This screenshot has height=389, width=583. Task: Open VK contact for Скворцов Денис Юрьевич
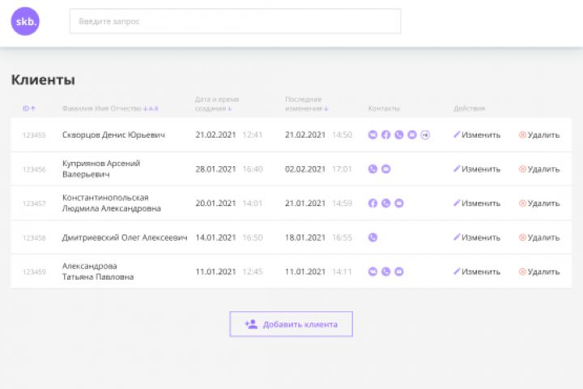point(372,135)
